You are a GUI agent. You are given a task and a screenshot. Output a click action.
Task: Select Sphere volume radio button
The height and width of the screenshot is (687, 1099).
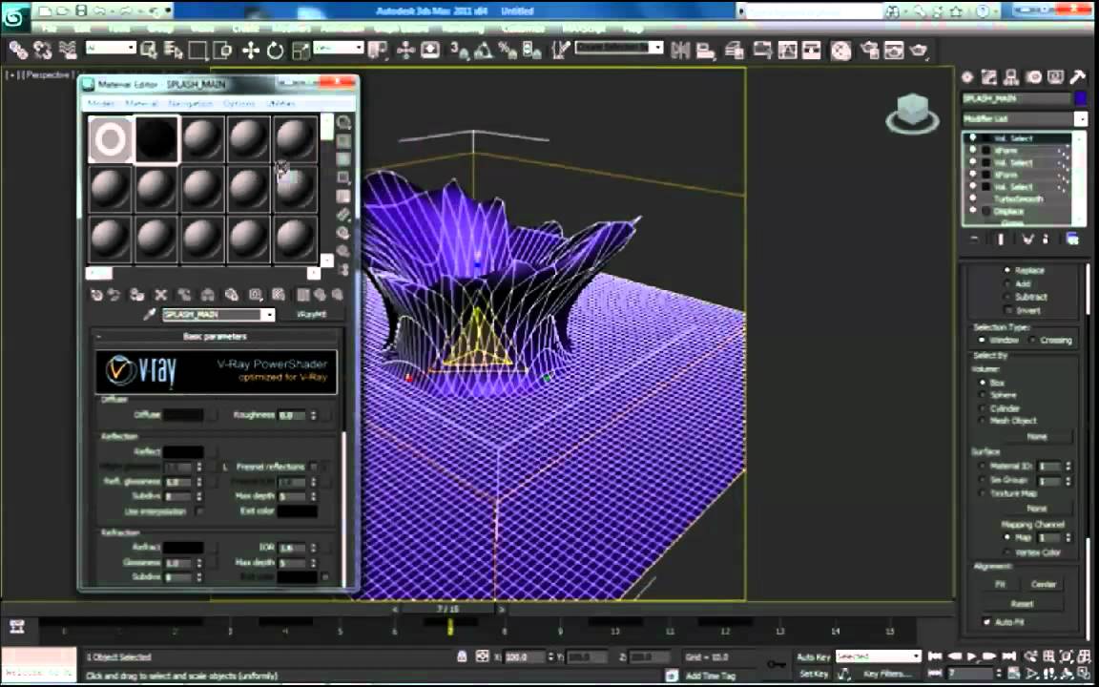pos(982,395)
